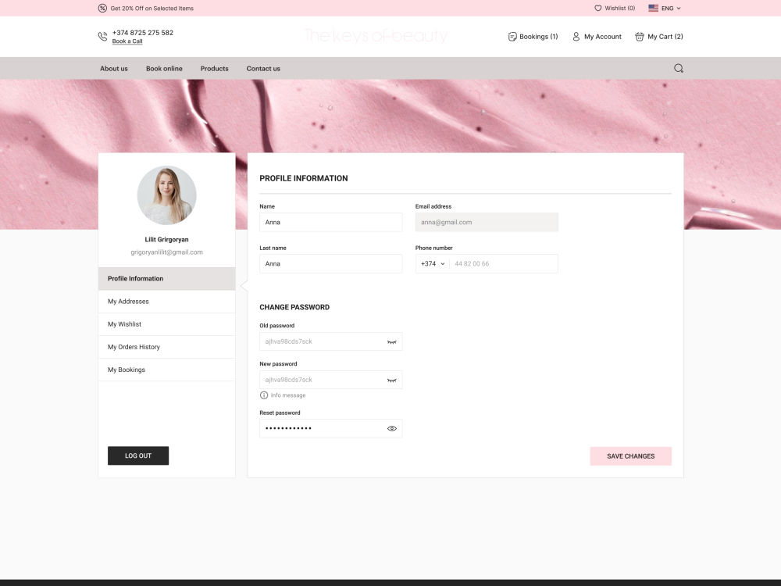This screenshot has height=586, width=781.
Task: Show the Old password field contents
Action: pos(391,342)
